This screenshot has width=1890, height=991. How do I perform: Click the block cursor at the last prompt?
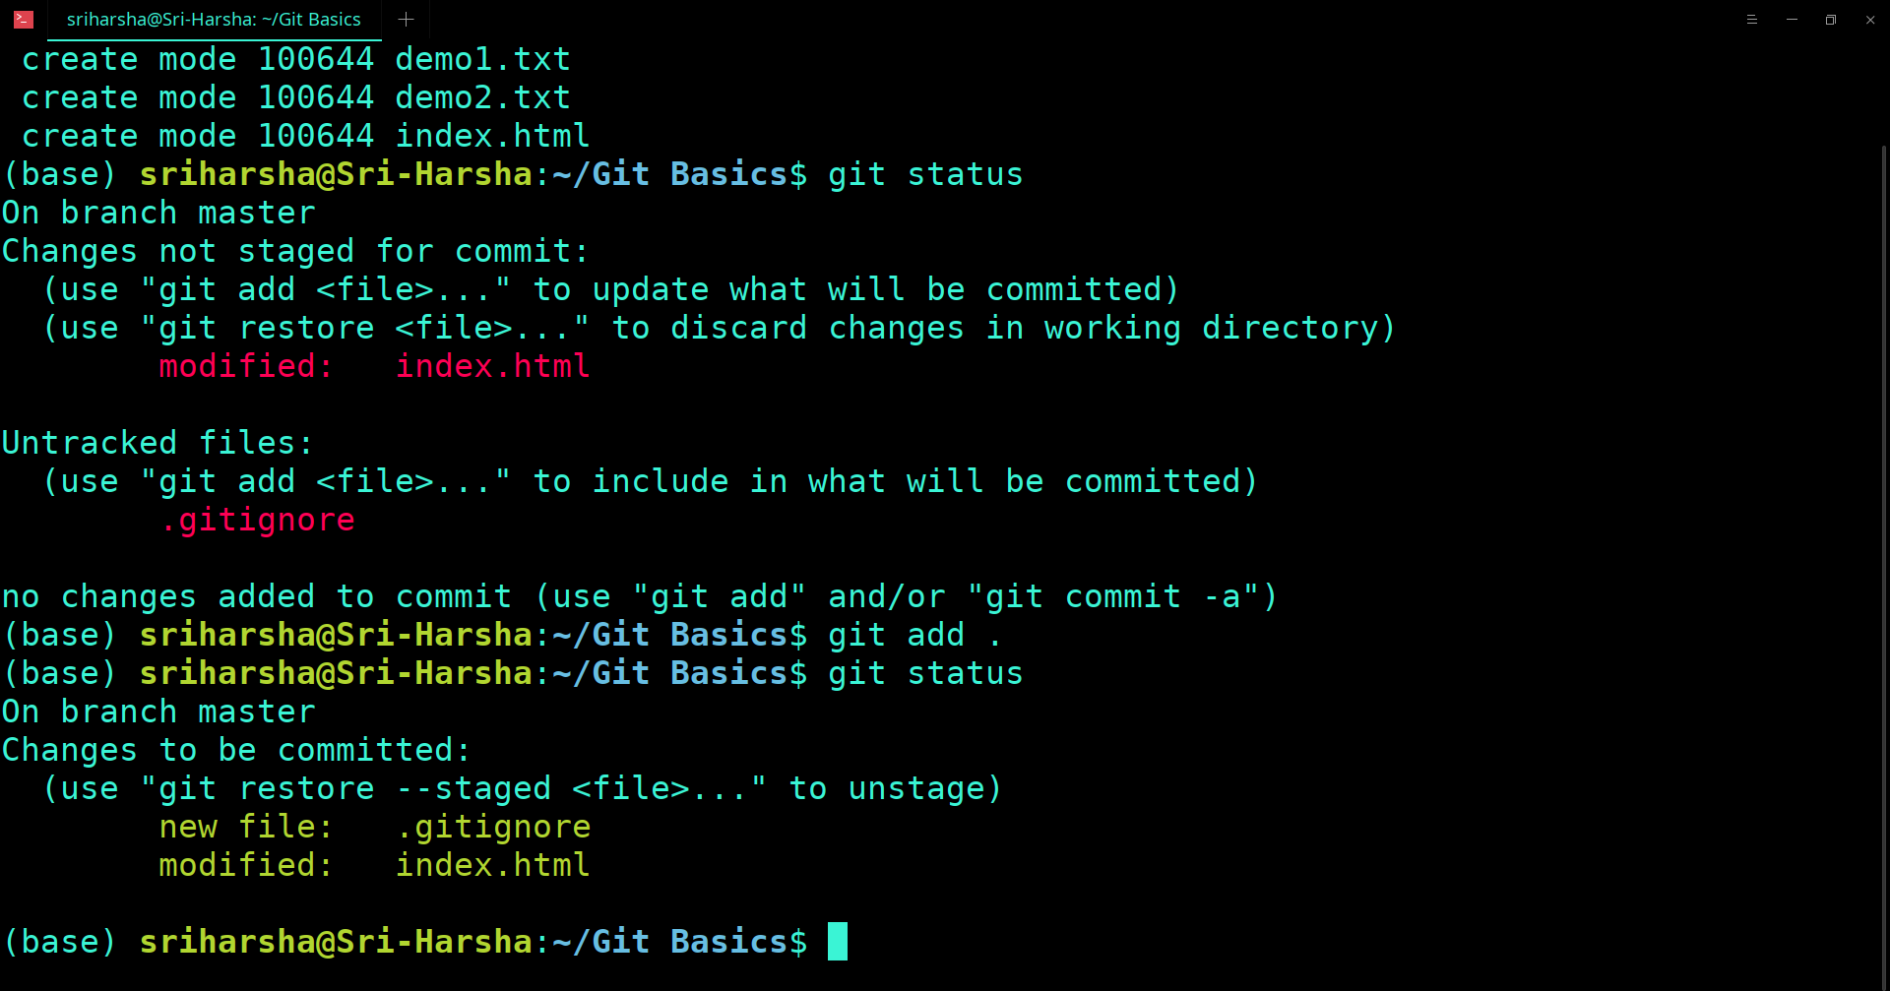click(838, 942)
